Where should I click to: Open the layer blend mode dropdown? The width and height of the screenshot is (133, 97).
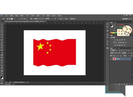click(115, 53)
